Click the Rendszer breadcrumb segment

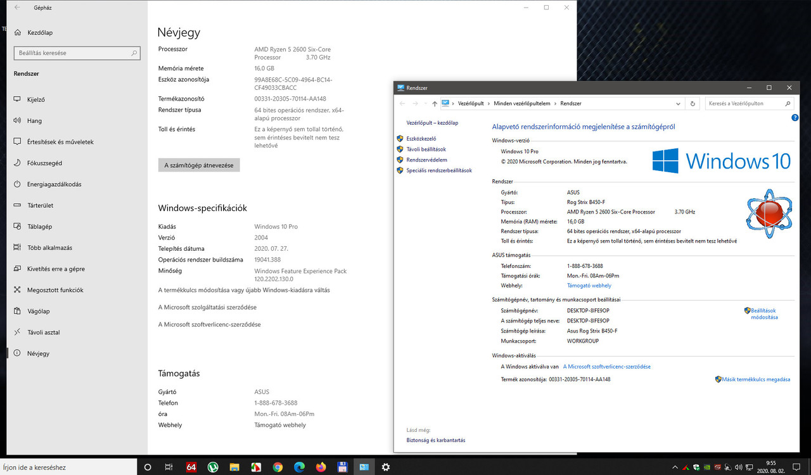click(571, 103)
